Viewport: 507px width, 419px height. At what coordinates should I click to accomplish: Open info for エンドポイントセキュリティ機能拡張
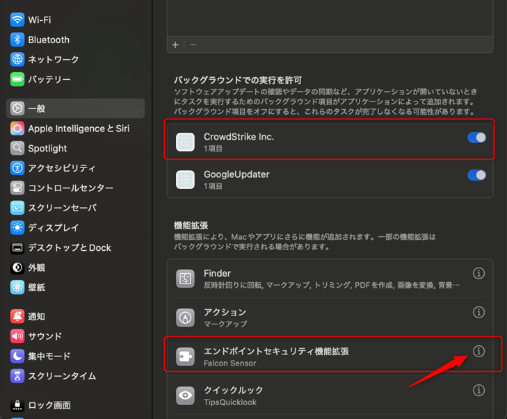point(478,351)
